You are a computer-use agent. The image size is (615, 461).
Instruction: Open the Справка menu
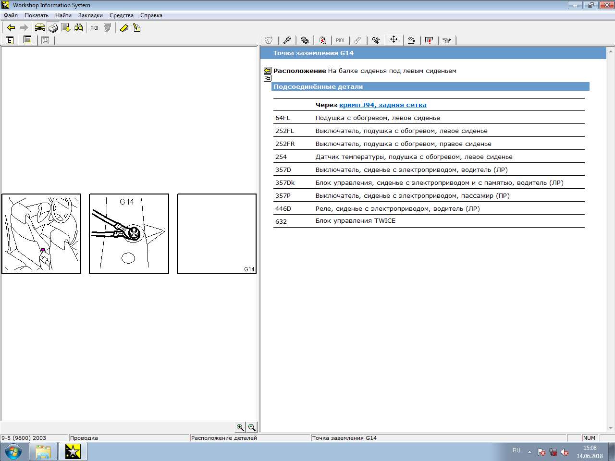(151, 15)
